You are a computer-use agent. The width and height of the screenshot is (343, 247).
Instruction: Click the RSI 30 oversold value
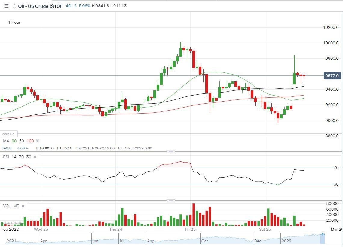point(29,157)
